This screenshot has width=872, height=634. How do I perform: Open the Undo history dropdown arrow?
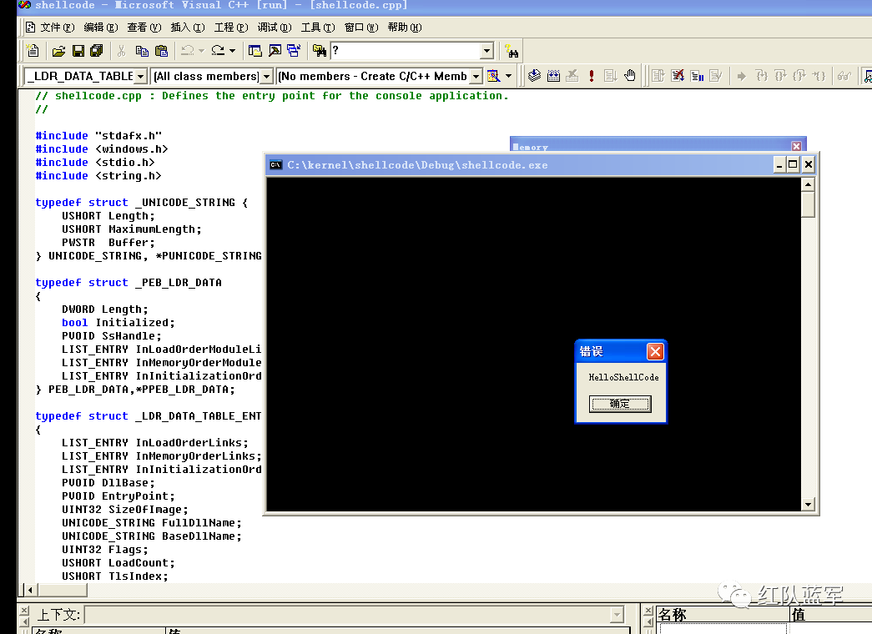201,51
